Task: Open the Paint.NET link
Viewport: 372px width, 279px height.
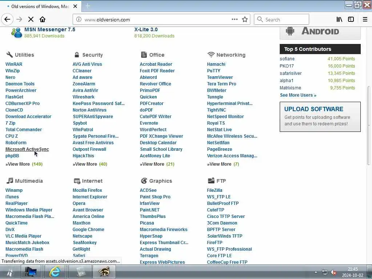Action: click(x=150, y=210)
